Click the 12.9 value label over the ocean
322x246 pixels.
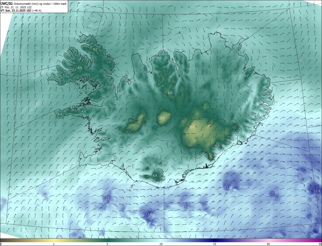click(x=186, y=207)
